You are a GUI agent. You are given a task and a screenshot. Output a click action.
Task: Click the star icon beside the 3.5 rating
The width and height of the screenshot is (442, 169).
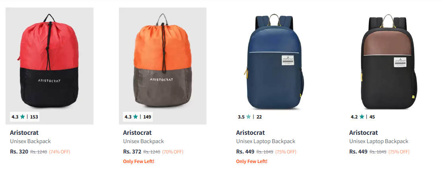tap(249, 117)
